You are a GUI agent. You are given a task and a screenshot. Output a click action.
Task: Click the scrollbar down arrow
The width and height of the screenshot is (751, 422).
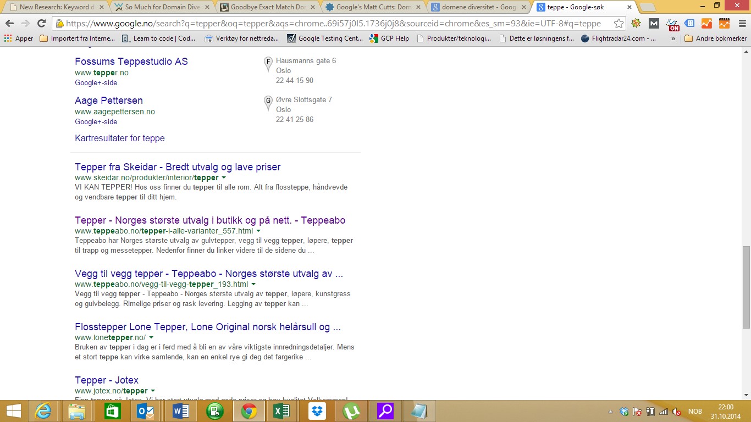tap(746, 395)
